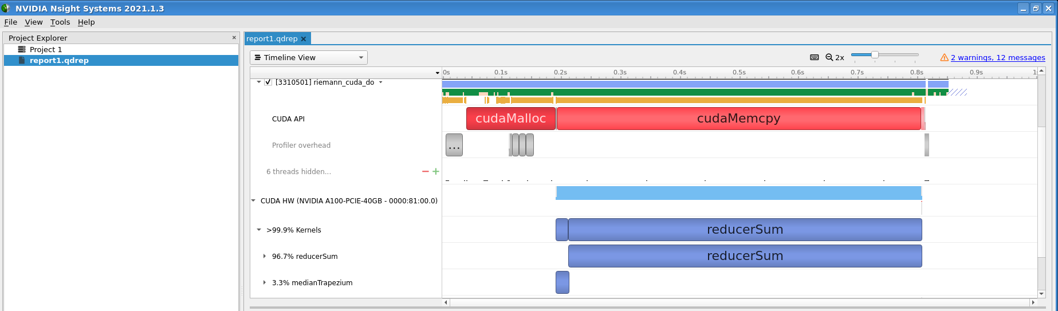Open the File menu
This screenshot has width=1058, height=311.
pos(10,22)
